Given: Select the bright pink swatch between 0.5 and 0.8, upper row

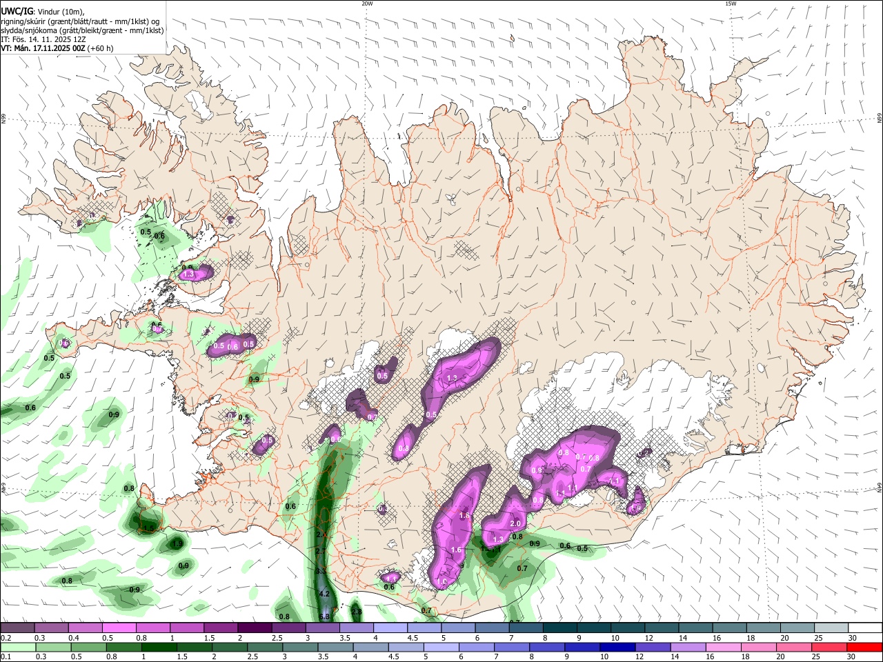Looking at the screenshot, I should click(119, 628).
